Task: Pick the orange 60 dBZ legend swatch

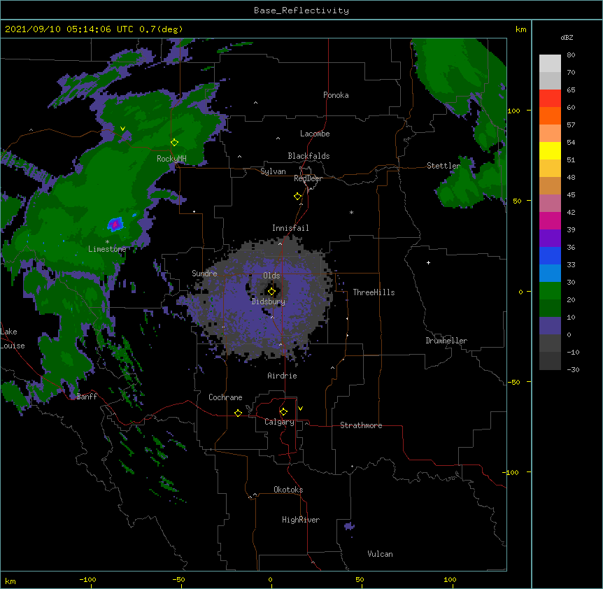Action: point(550,115)
